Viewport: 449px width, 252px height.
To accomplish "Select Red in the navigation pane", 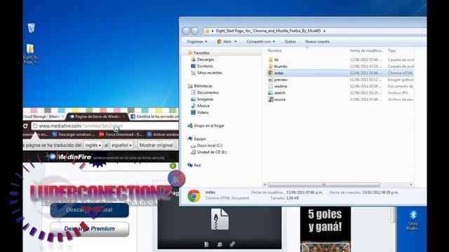I will pos(197,165).
